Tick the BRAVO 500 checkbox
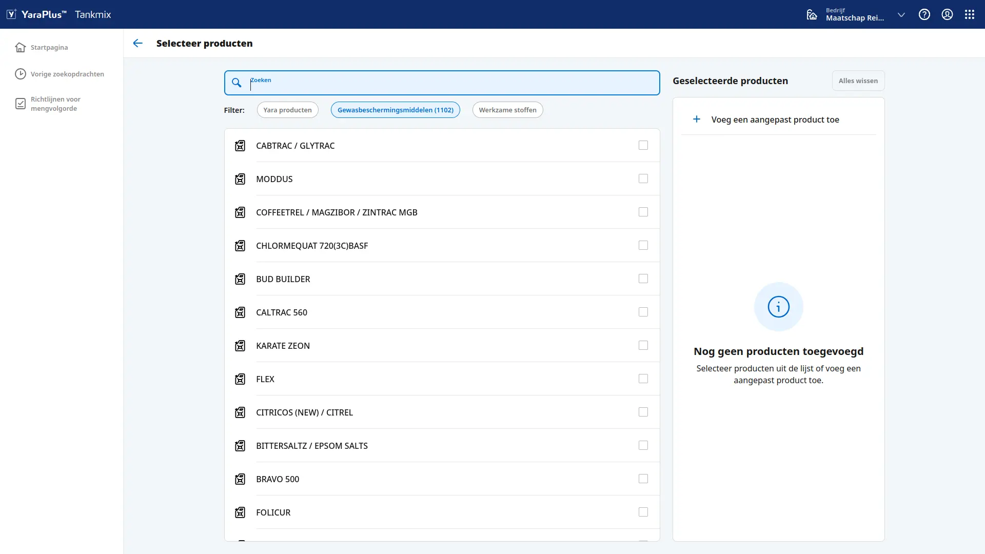 (x=643, y=479)
